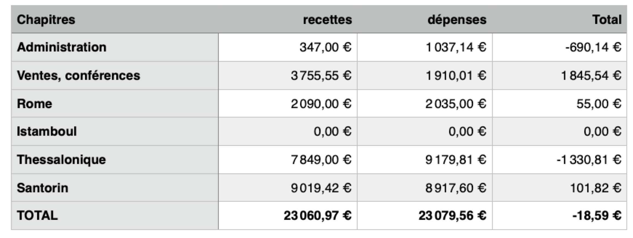Click Administration total cell -690,14 €

pos(593,47)
